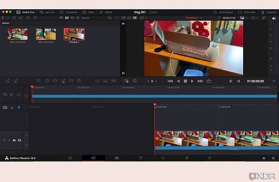This screenshot has width=279, height=182.
Task: Click the Ripple Overwrite icon
Action: pos(55,81)
